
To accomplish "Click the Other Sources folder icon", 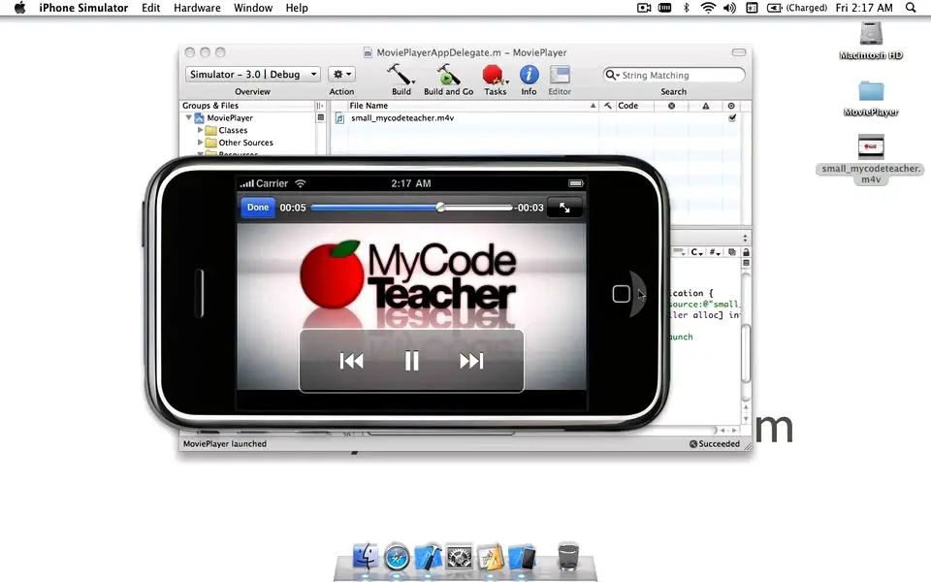I will (x=210, y=143).
